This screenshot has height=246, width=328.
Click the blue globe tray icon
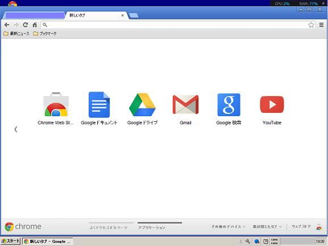coord(257,241)
